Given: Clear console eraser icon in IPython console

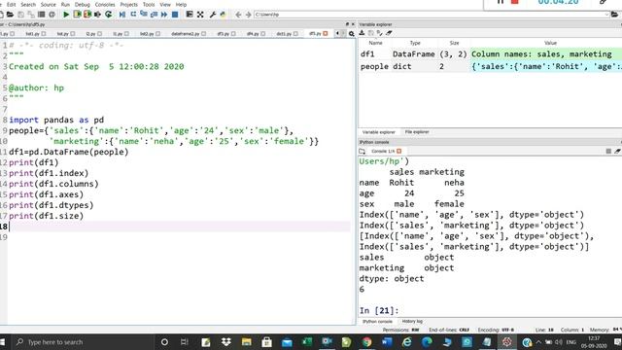Looking at the screenshot, I should (x=617, y=152).
